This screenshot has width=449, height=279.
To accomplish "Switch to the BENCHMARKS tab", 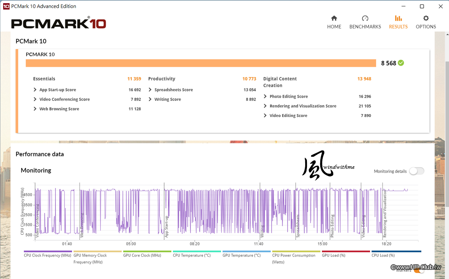I will click(x=365, y=22).
